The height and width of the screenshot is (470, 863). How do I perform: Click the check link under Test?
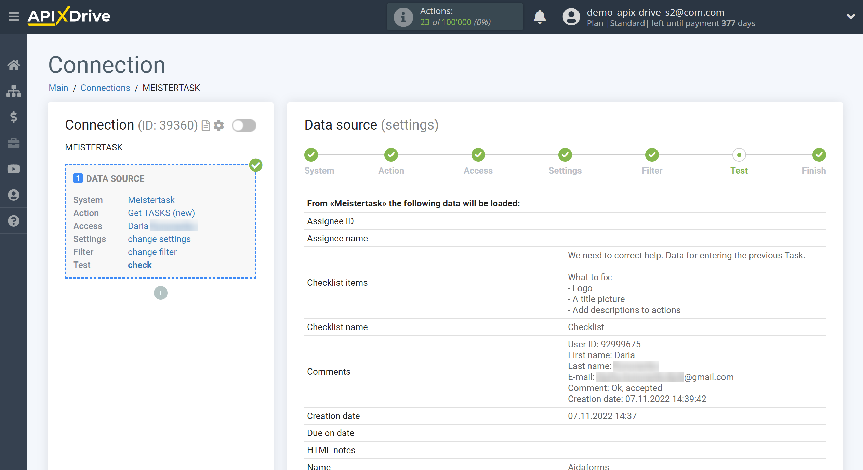coord(140,265)
